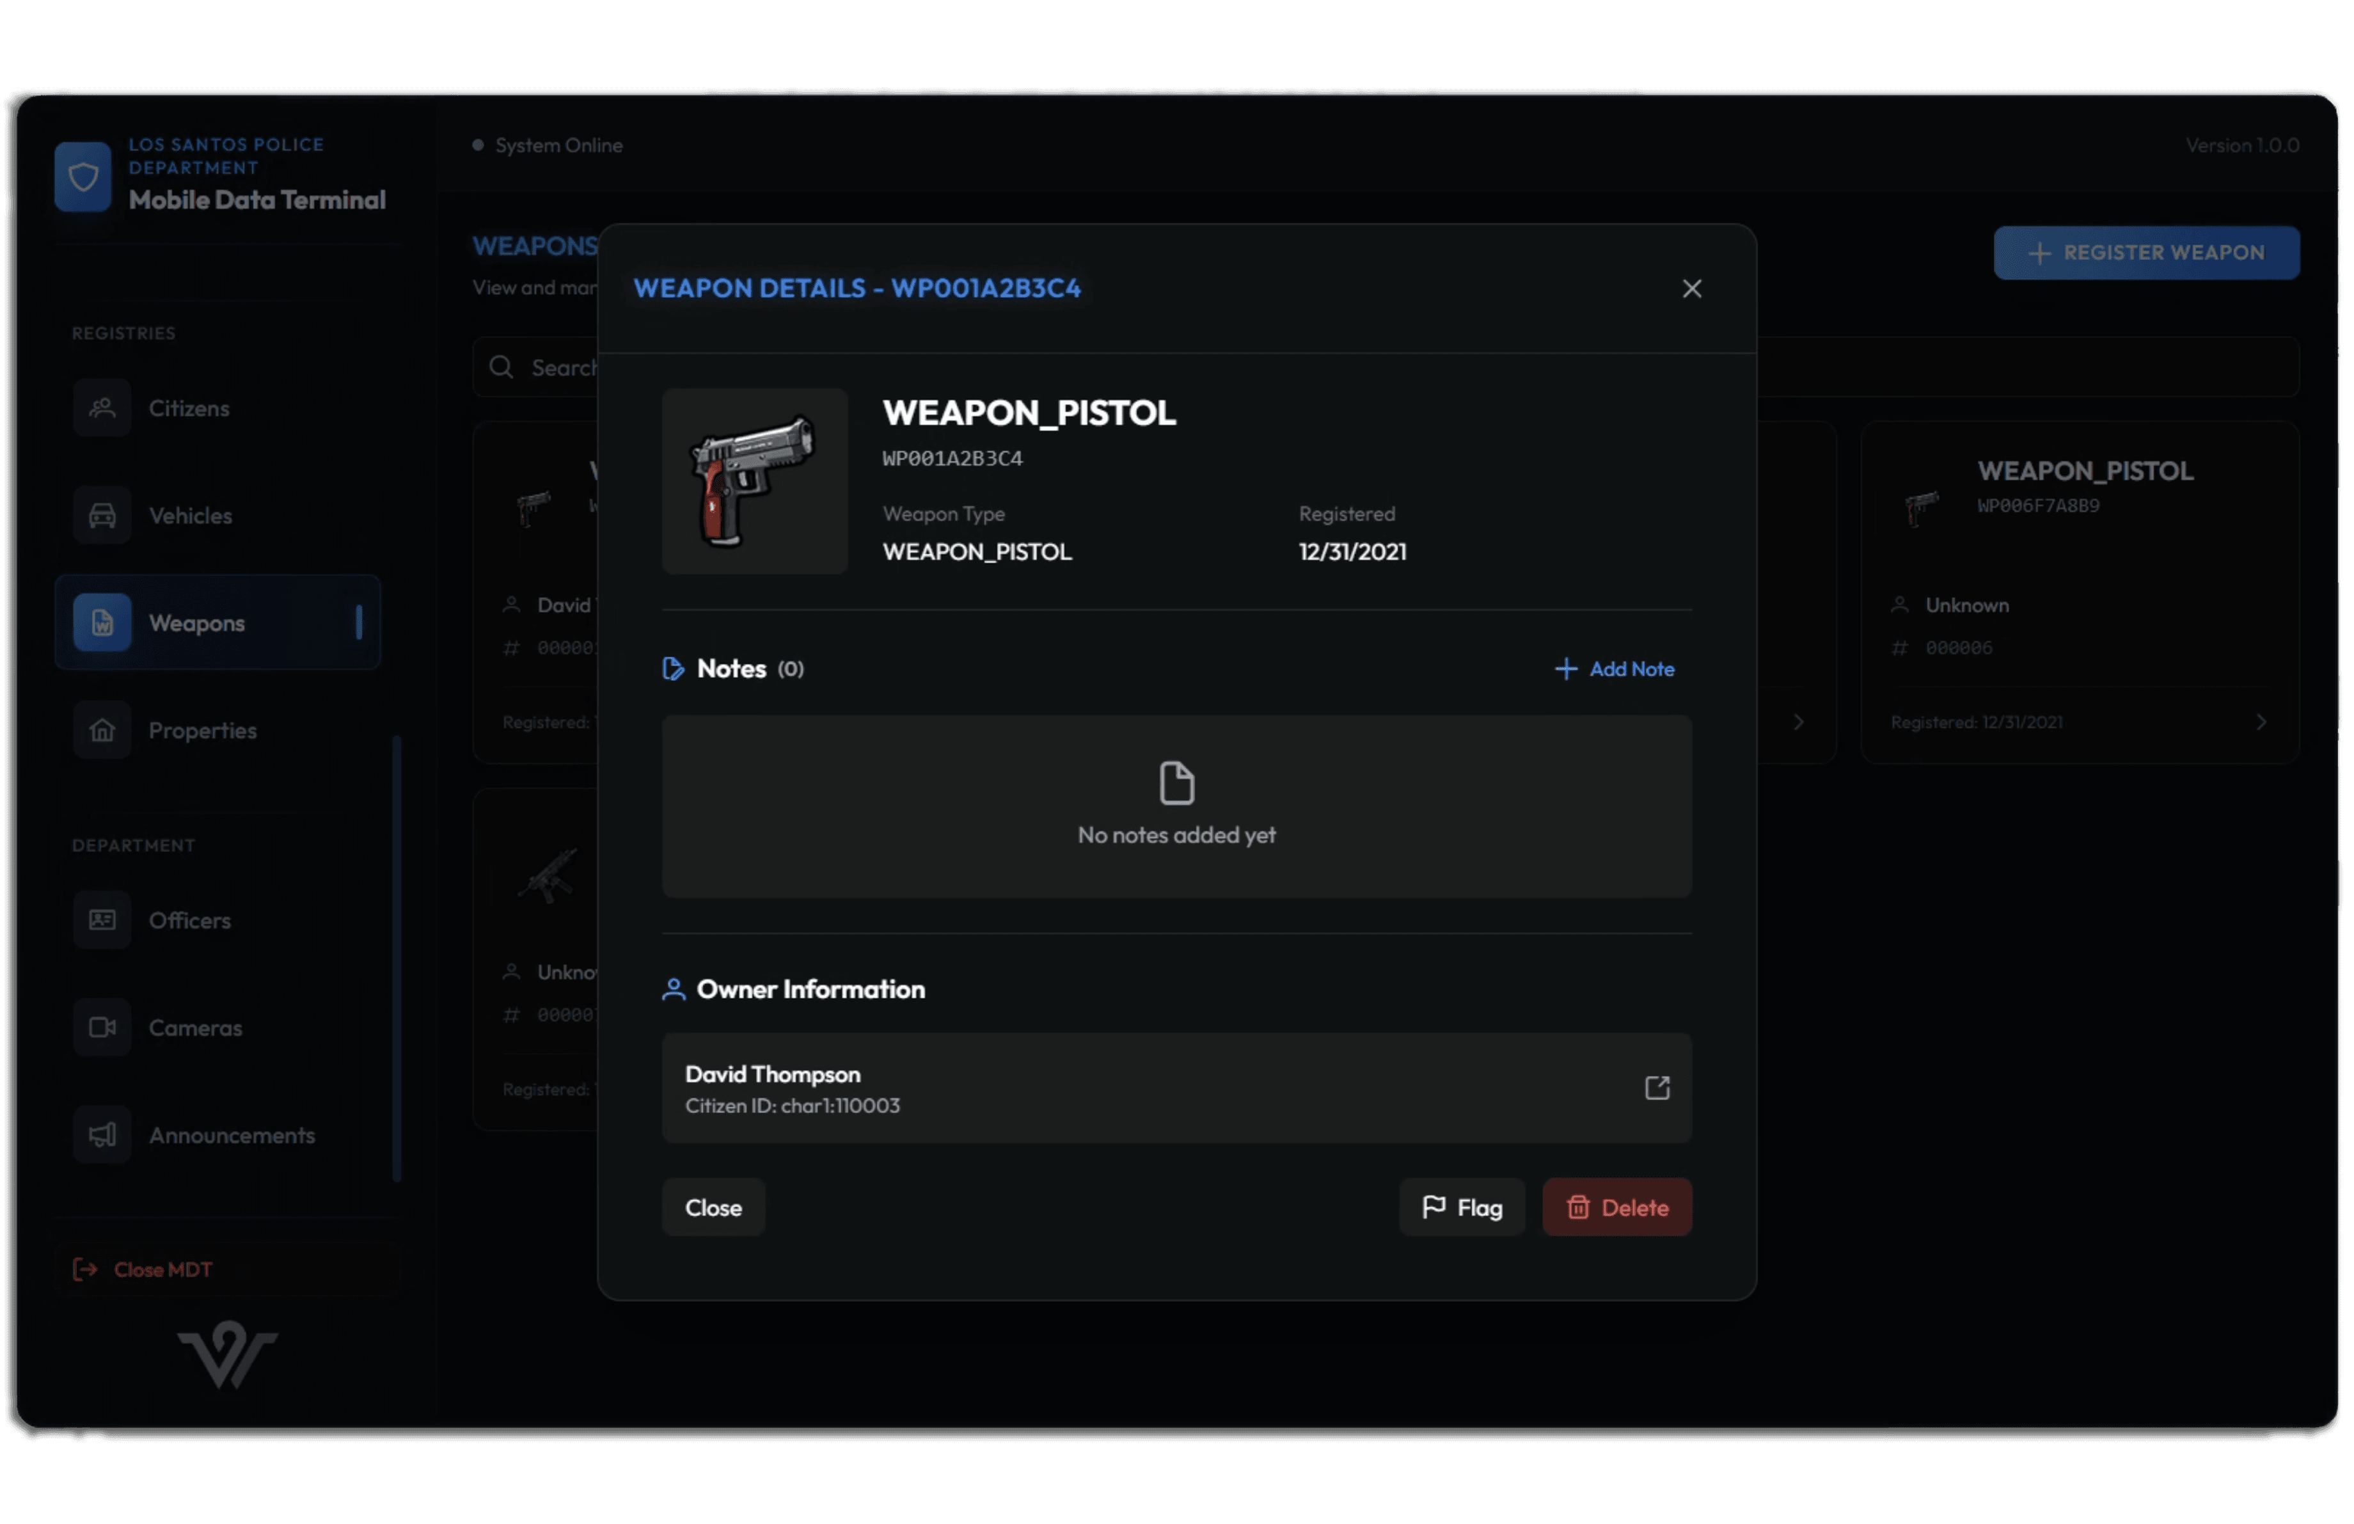Open the Officers department page
Image resolution: width=2354 pixels, height=1524 pixels.
pos(217,920)
